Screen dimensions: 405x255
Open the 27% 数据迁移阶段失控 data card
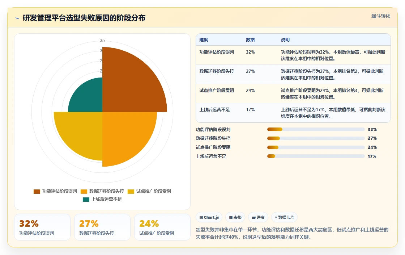coord(102,227)
